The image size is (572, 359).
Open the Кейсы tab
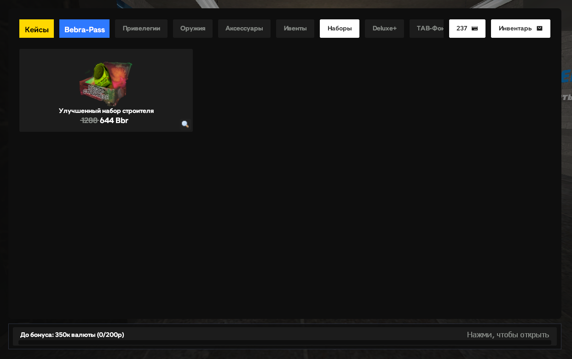coord(37,29)
